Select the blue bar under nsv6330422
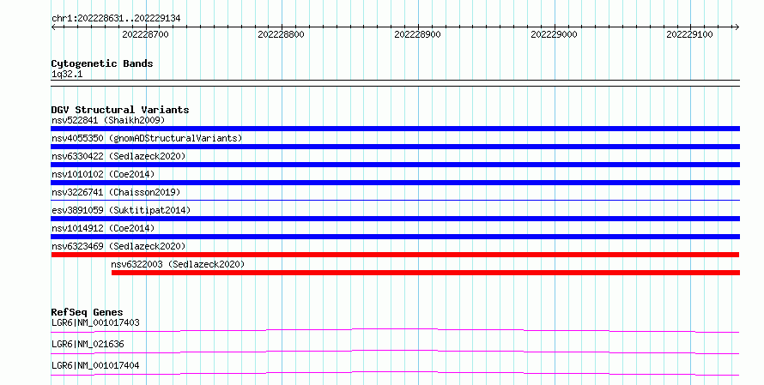 tap(395, 165)
